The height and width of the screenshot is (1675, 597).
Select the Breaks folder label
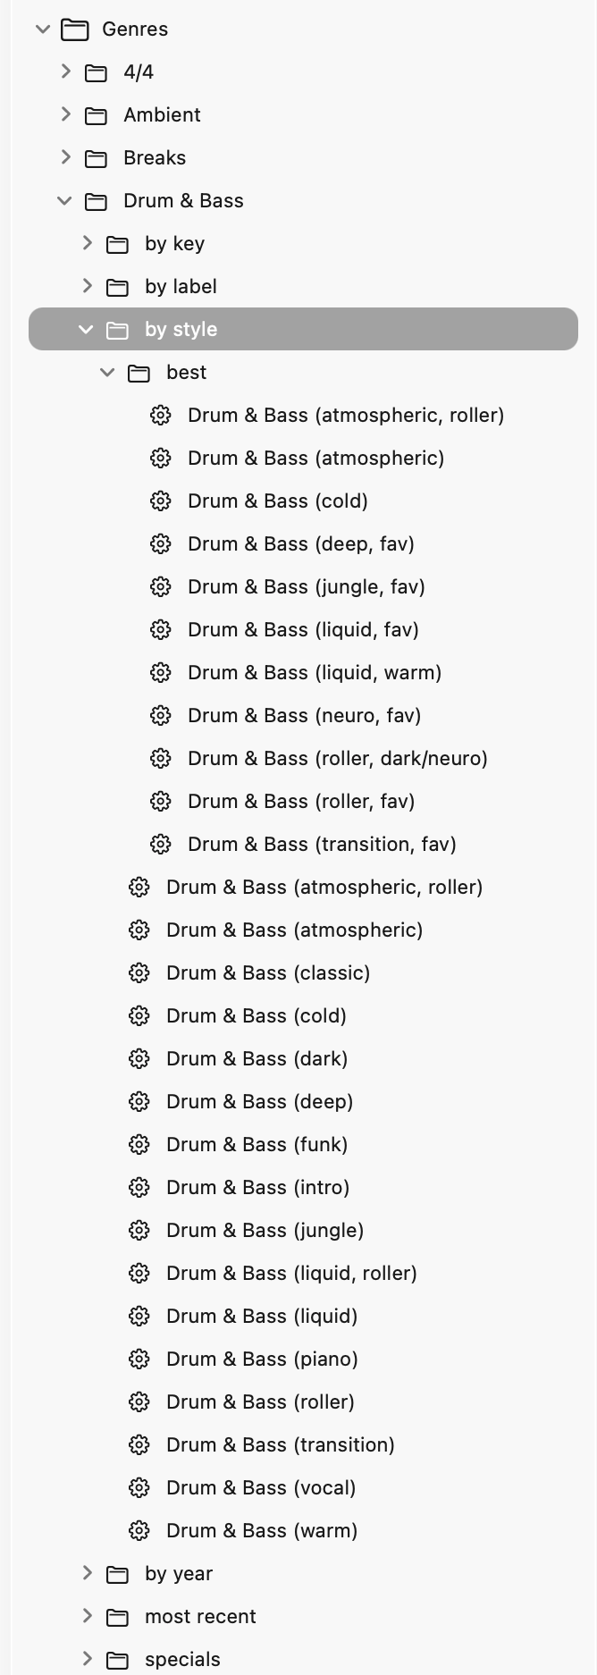[155, 157]
